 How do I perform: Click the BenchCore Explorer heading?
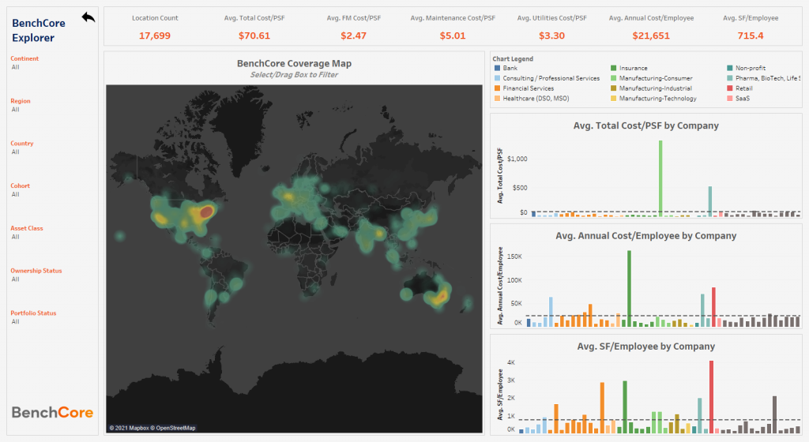(39, 31)
